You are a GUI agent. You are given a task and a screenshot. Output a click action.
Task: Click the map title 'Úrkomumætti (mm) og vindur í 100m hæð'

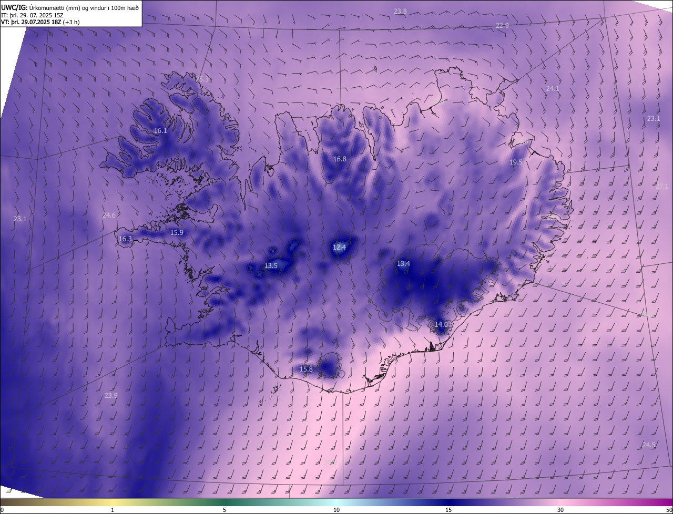click(84, 8)
